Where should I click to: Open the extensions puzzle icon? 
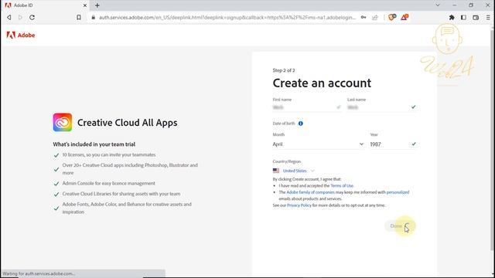coord(452,17)
